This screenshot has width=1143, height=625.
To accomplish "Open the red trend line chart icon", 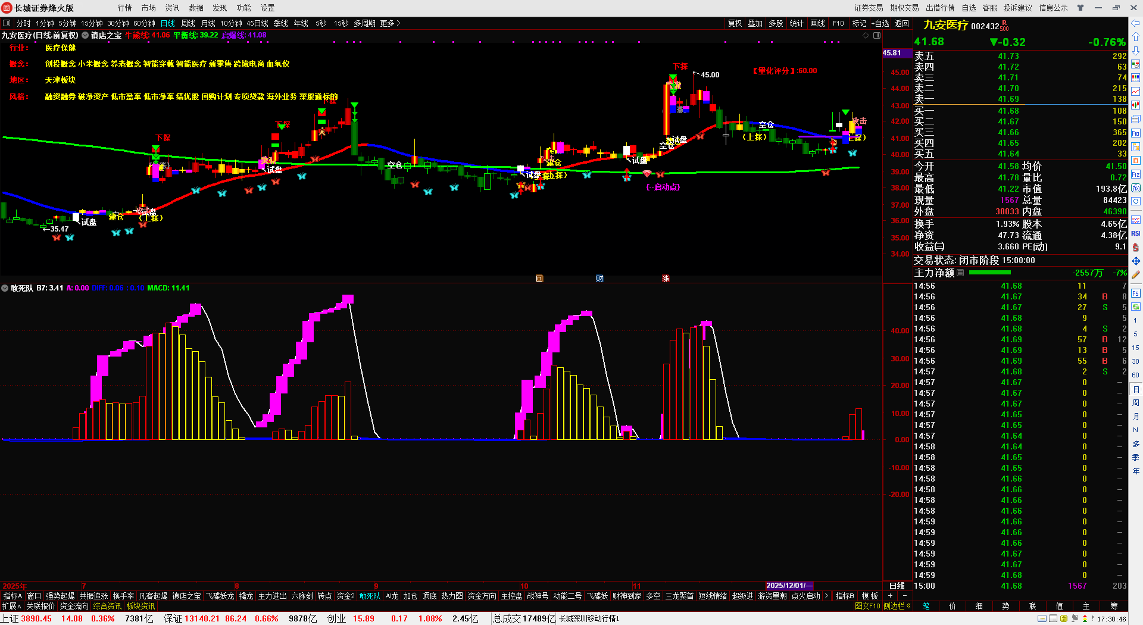I will point(1136,92).
